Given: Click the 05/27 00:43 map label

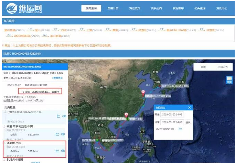Looking at the screenshot, I should pyautogui.click(x=89, y=140).
